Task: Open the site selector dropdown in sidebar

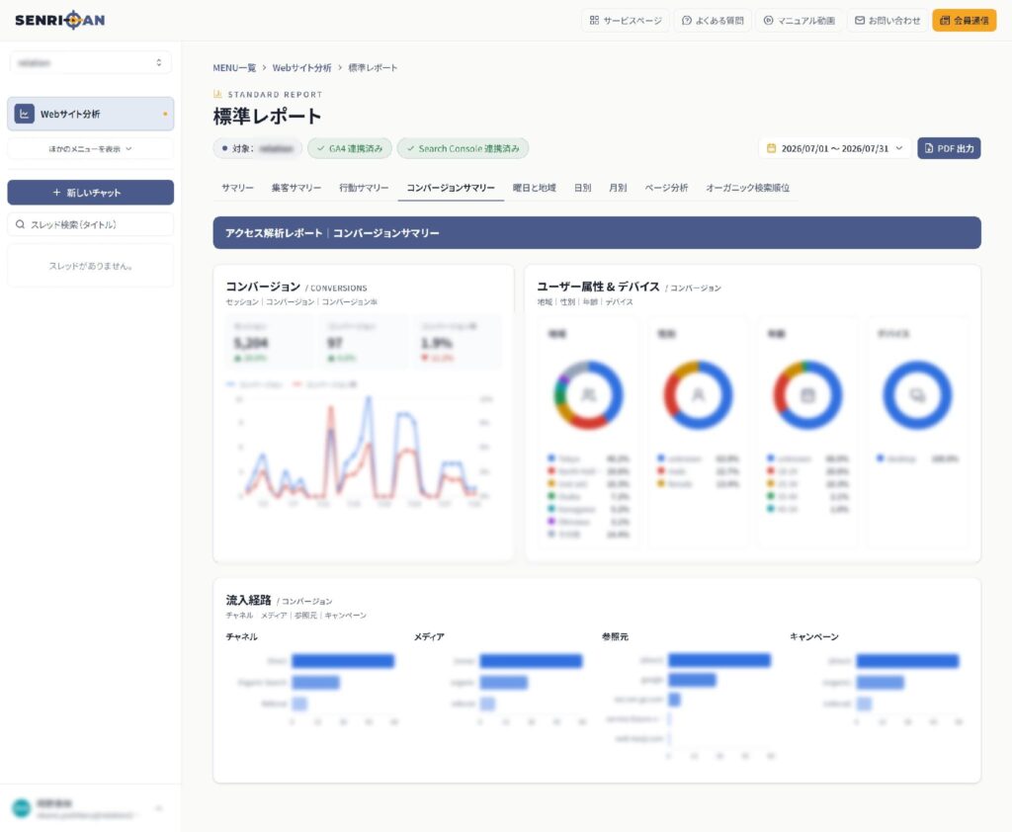Action: tap(90, 62)
